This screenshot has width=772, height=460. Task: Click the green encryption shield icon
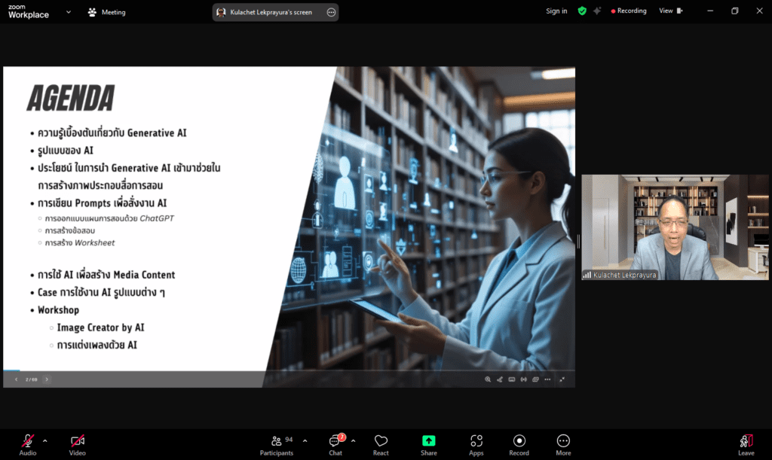(582, 11)
